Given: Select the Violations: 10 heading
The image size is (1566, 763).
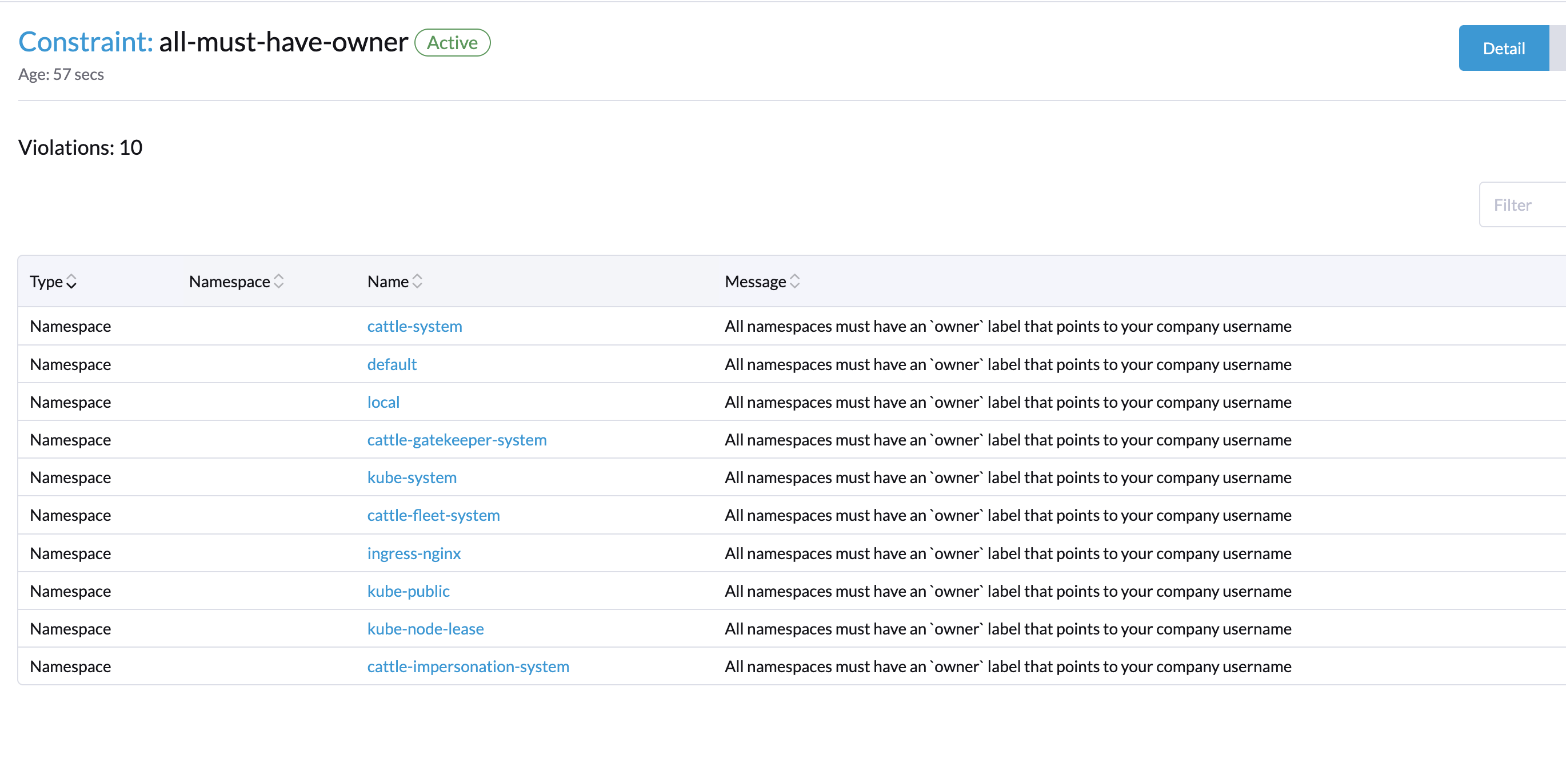Looking at the screenshot, I should point(80,147).
